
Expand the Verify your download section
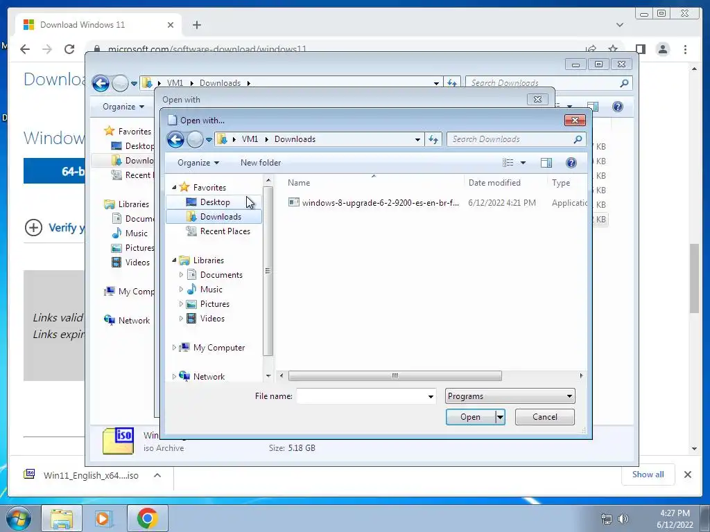[33, 227]
